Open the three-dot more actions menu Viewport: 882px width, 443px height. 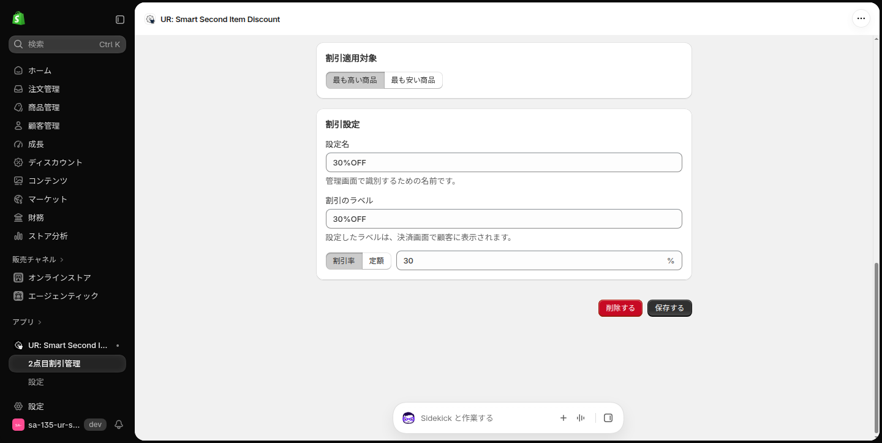(861, 18)
